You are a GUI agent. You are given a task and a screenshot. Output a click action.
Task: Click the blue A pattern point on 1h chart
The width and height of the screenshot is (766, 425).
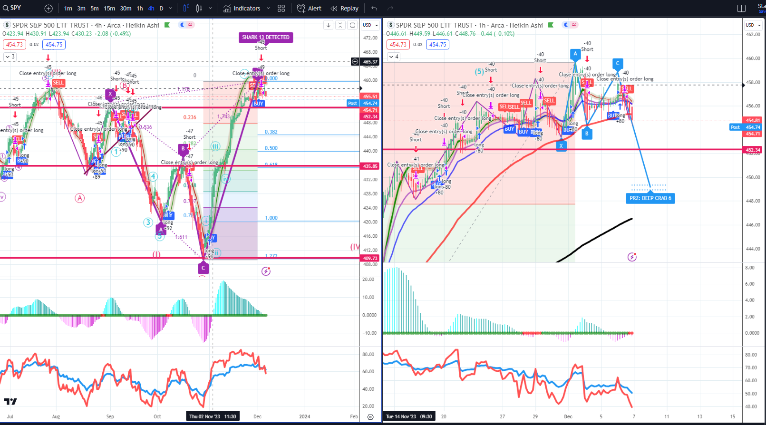click(x=575, y=54)
